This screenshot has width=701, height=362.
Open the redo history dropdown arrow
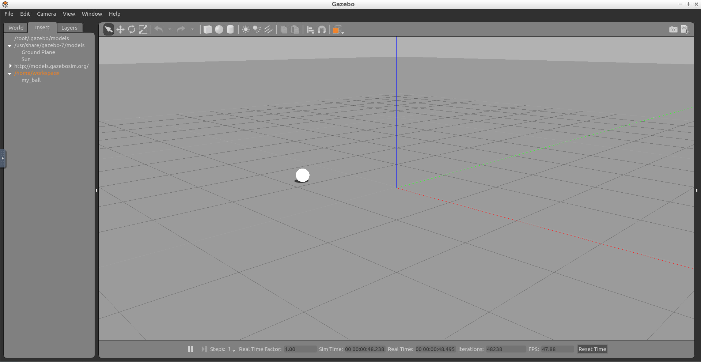[x=192, y=30]
